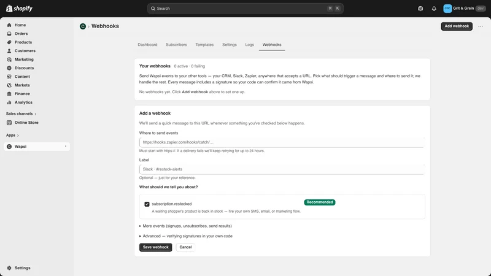The image size is (491, 276).
Task: Switch to the Subscribers tab
Action: pyautogui.click(x=176, y=45)
